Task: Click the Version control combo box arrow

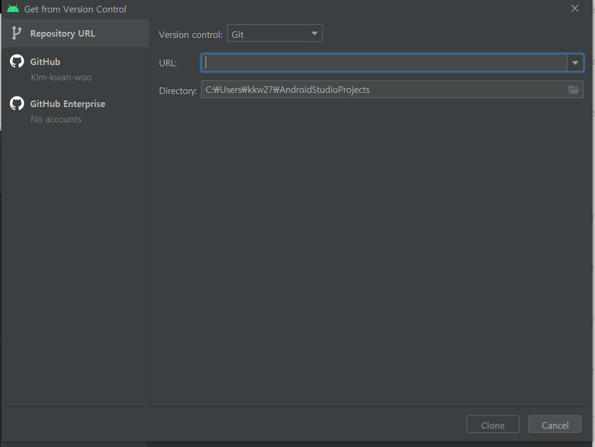Action: (315, 33)
